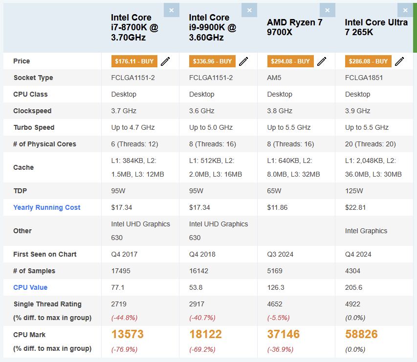Remove AMD Ryzen 7 9700X column with X
This screenshot has width=417, height=362.
(328, 10)
